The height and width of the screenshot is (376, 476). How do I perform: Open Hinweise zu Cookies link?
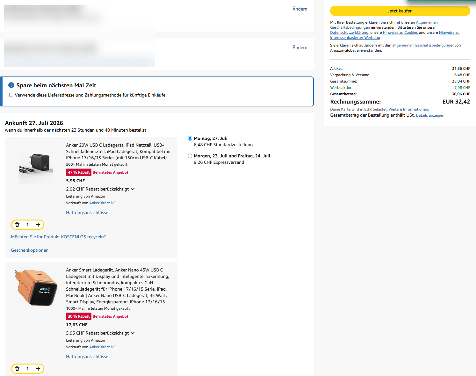click(x=400, y=33)
